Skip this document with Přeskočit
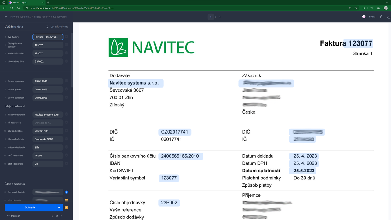This screenshot has height=220, width=391. tap(13, 216)
